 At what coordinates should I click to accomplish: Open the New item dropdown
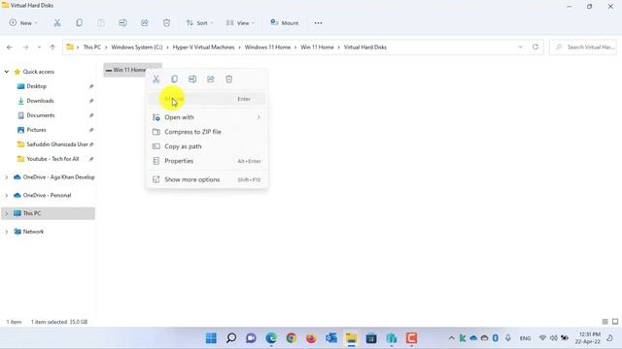pyautogui.click(x=23, y=23)
